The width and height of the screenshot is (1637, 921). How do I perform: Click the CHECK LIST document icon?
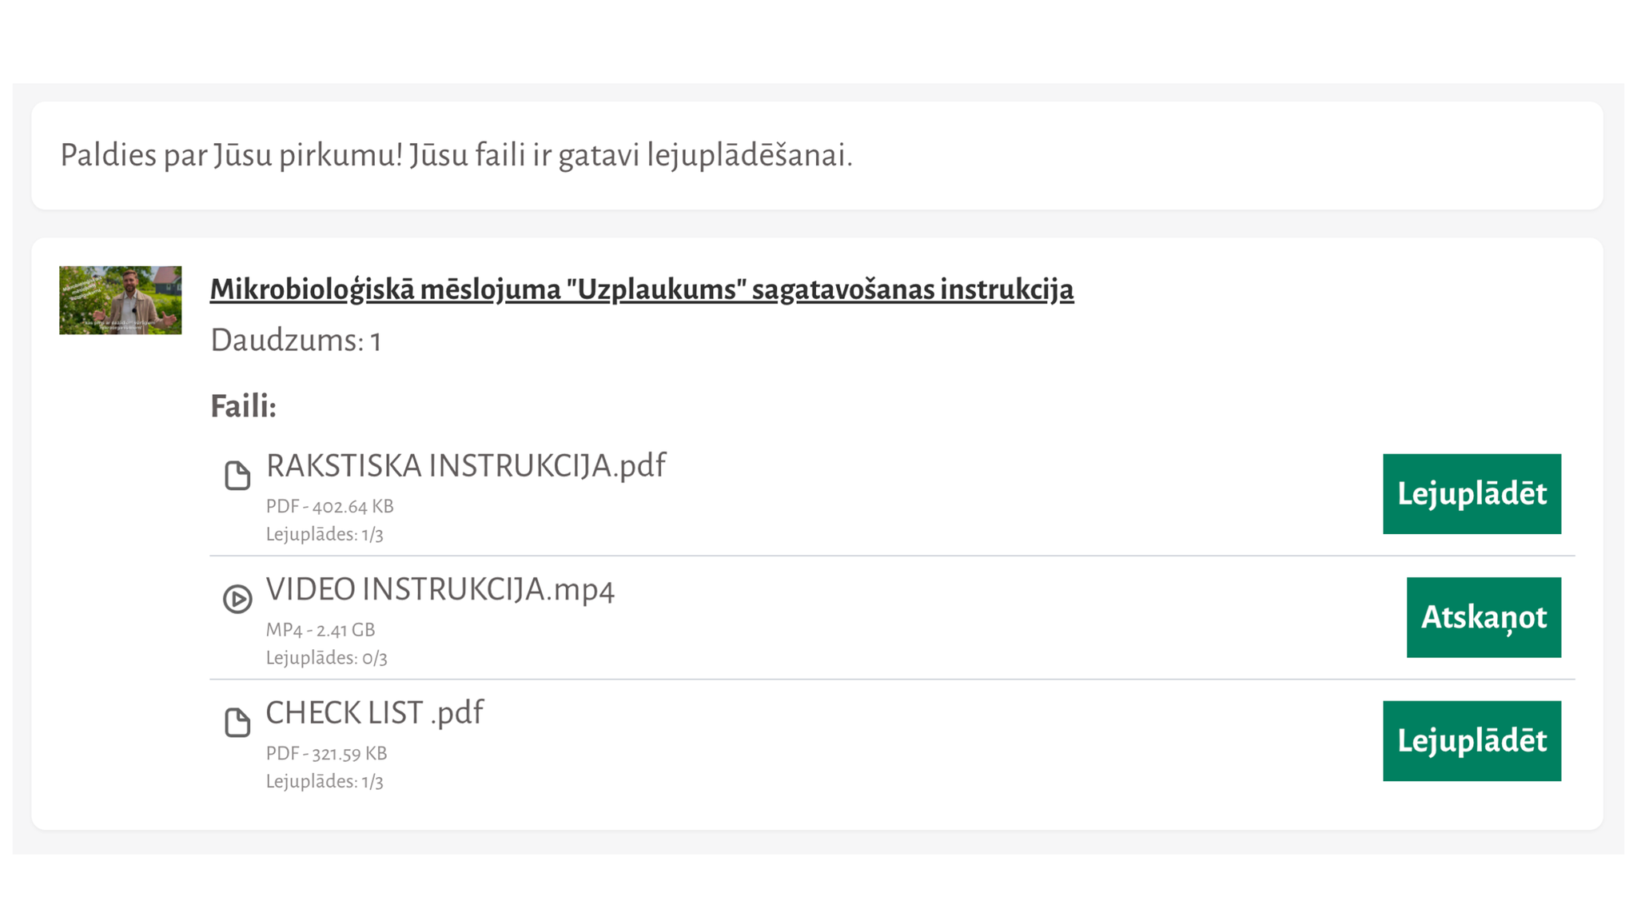(237, 722)
